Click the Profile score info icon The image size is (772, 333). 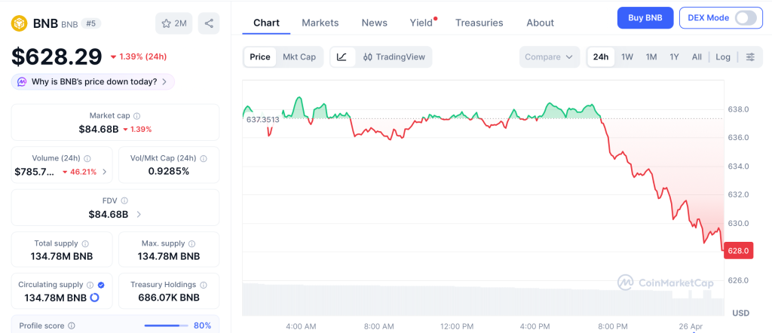(72, 325)
